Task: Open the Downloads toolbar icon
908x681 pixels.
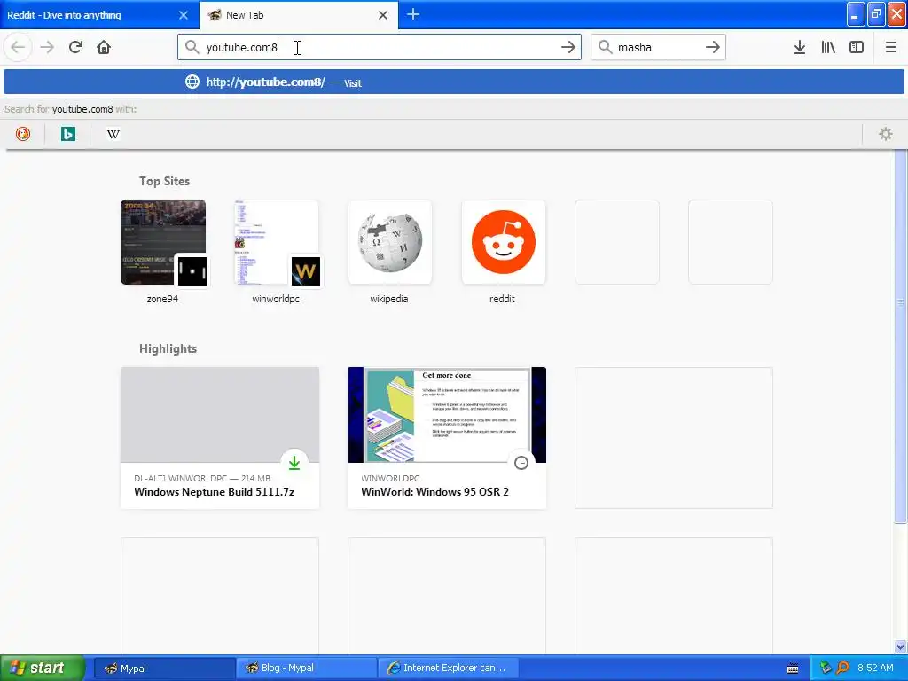Action: (x=800, y=47)
